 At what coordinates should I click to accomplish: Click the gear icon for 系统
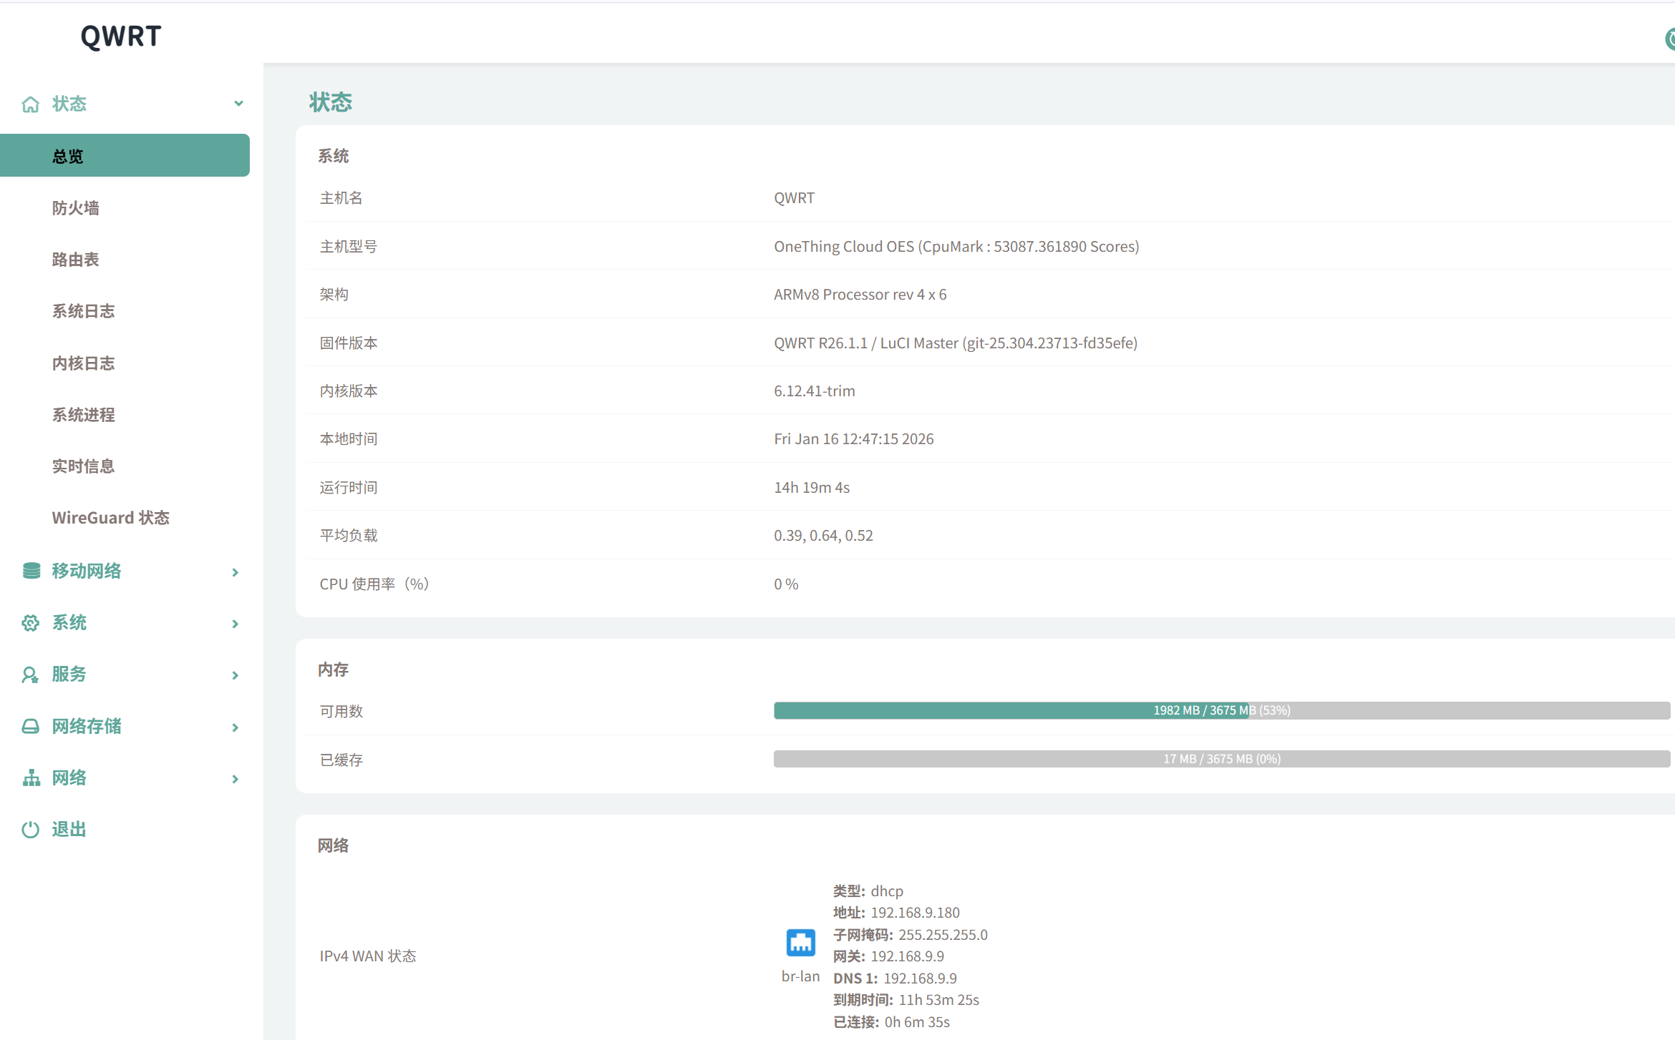tap(30, 623)
